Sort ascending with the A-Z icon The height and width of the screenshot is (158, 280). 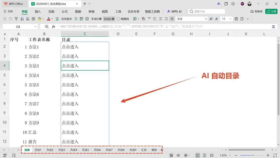(22, 19)
